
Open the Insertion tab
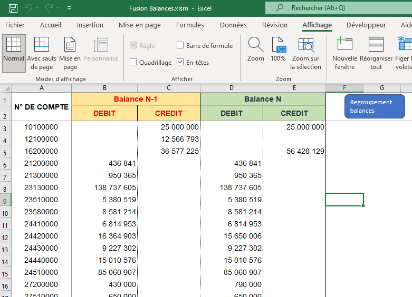pos(90,25)
